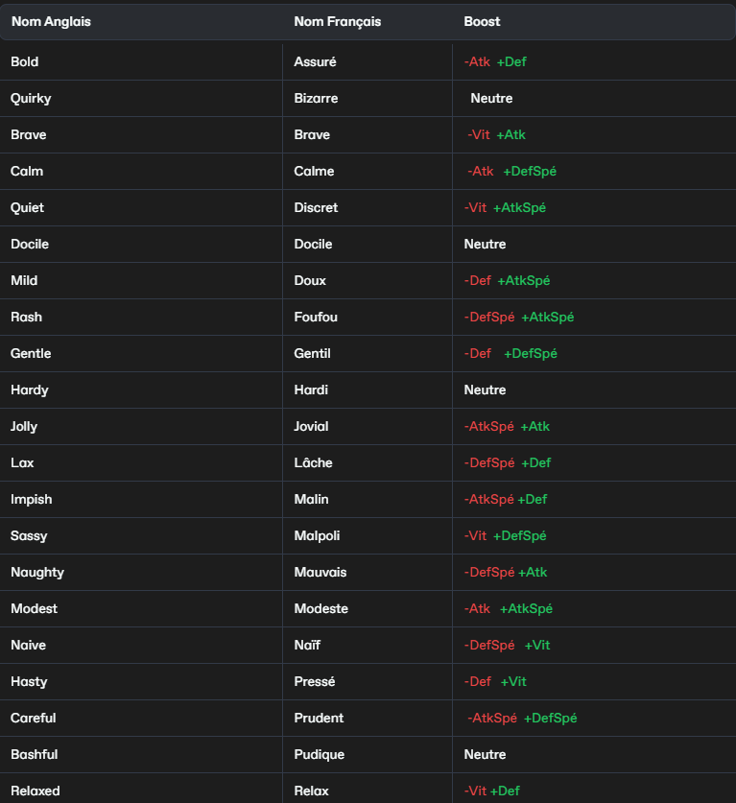736x803 pixels.
Task: Click the Boost column header
Action: pos(482,21)
